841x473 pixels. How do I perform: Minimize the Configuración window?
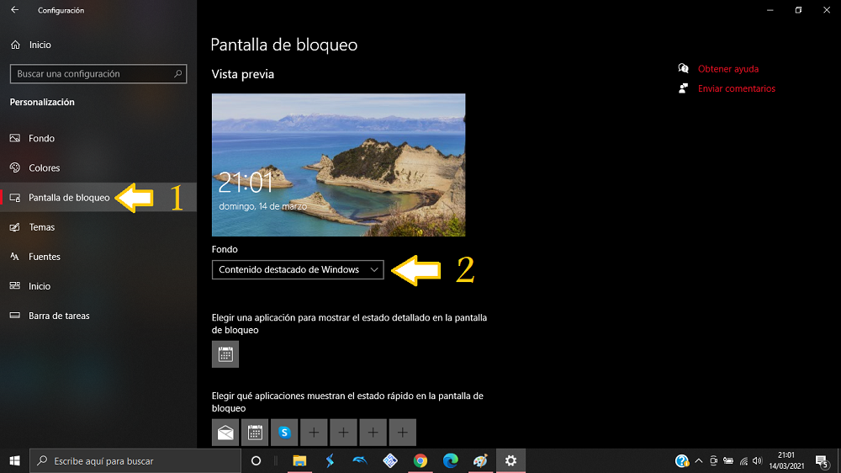point(770,9)
